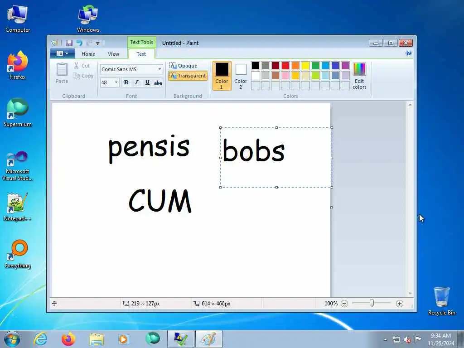Click the zoom in plus button

point(400,304)
